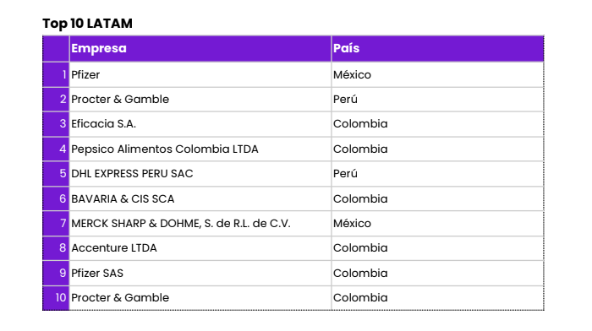Select the Procter & Gamble cell in row 2
The width and height of the screenshot is (592, 331).
click(x=200, y=100)
